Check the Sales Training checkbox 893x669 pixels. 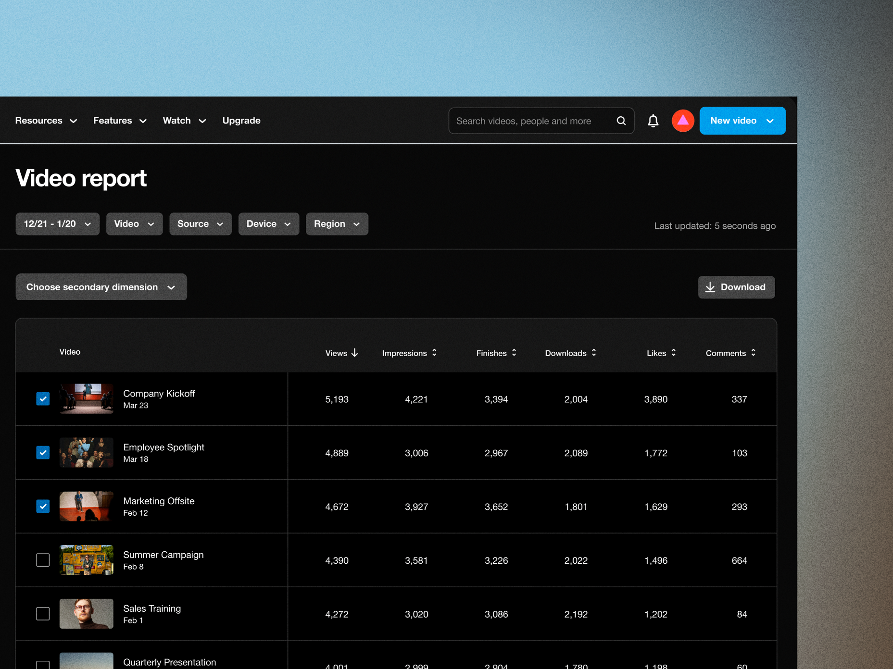(x=43, y=614)
